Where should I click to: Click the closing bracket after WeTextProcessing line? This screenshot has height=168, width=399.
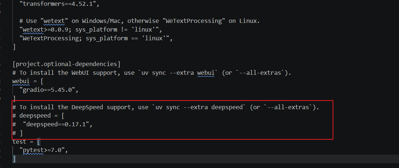(14, 47)
